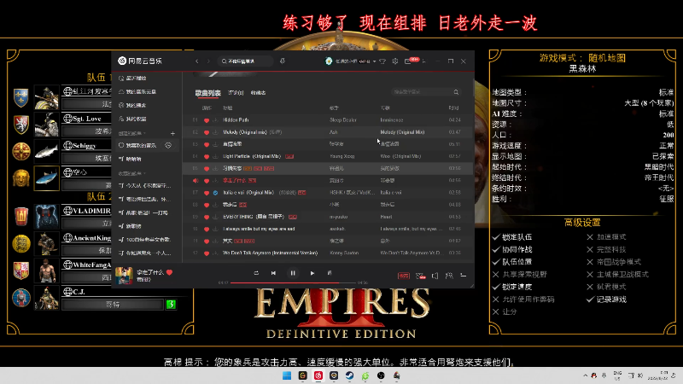The image size is (683, 384).
Task: Unlike the song Hidden Path heart
Action: [x=207, y=120]
